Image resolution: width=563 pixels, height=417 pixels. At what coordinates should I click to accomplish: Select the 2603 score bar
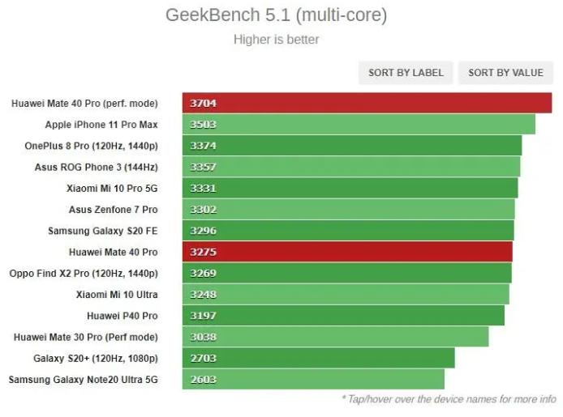pyautogui.click(x=313, y=379)
